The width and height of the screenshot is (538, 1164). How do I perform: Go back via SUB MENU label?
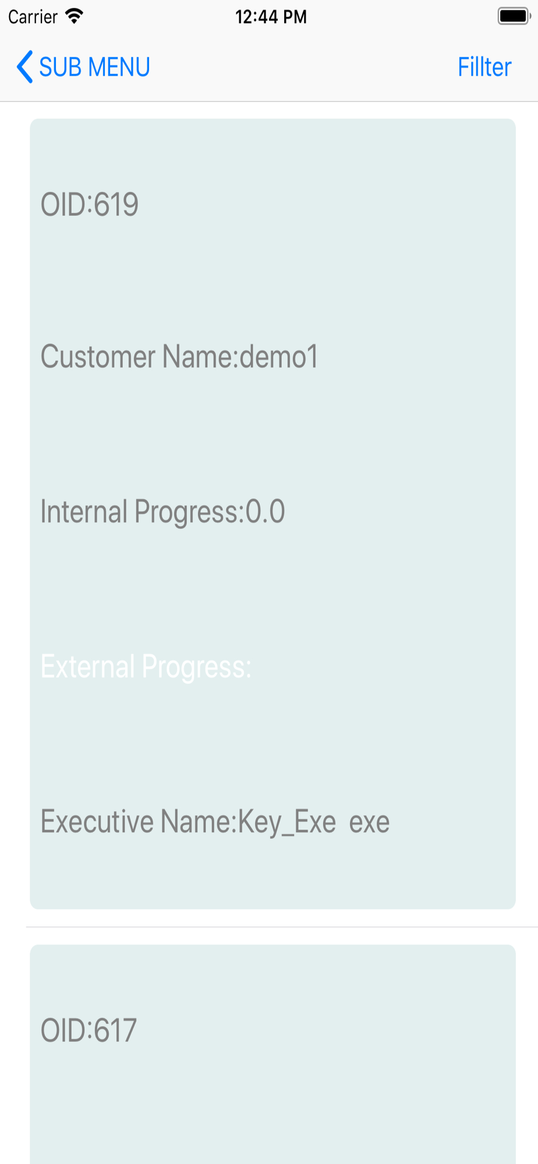pos(94,67)
